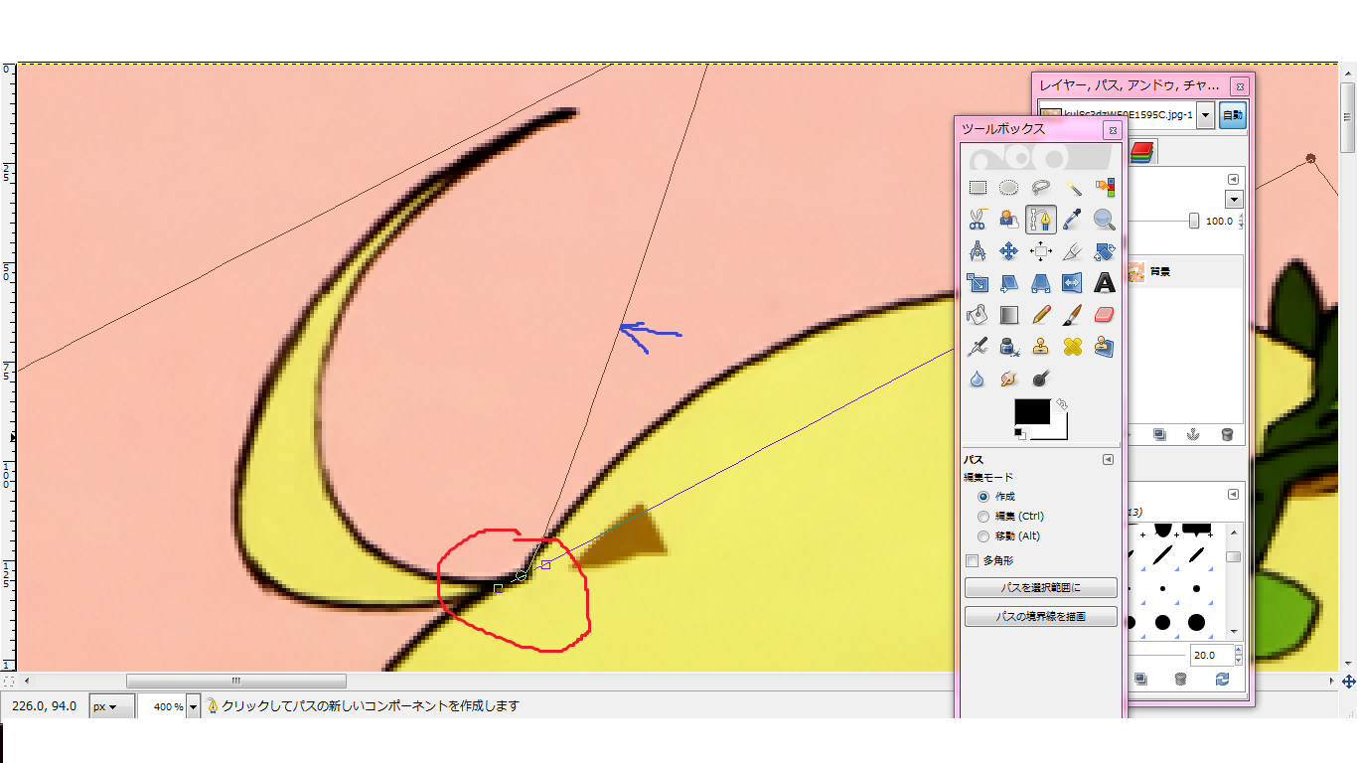
Task: Select the 背景 layer row
Action: 1186,271
